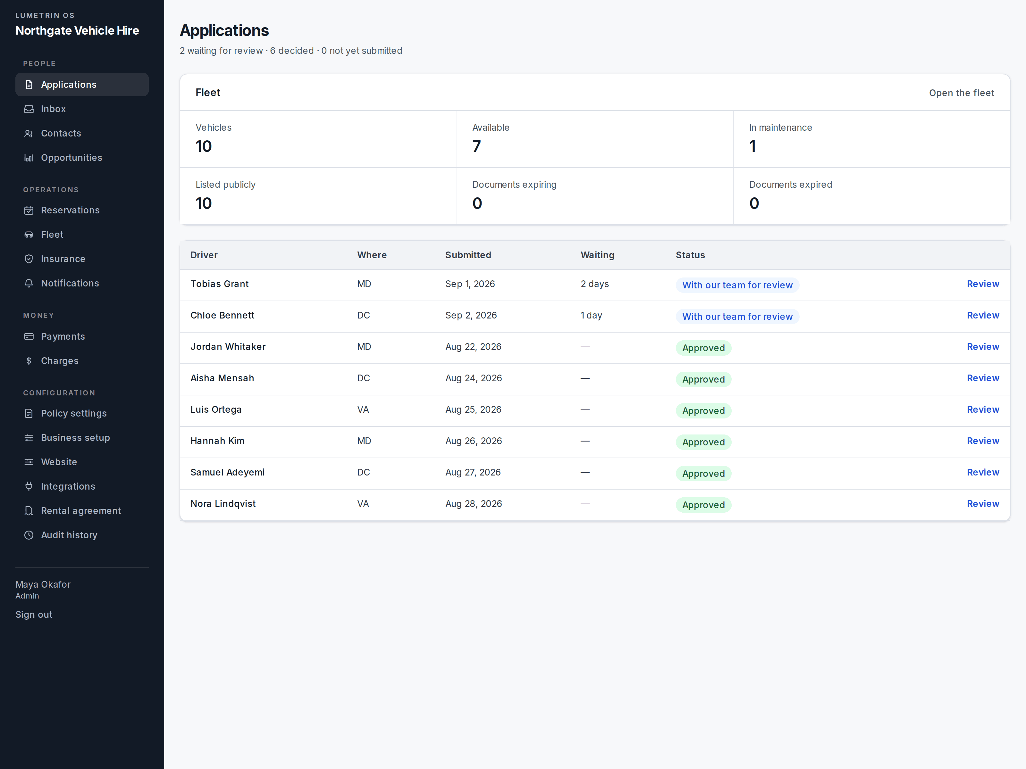
Task: Click the date Aug 27, 2026
Action: [473, 472]
